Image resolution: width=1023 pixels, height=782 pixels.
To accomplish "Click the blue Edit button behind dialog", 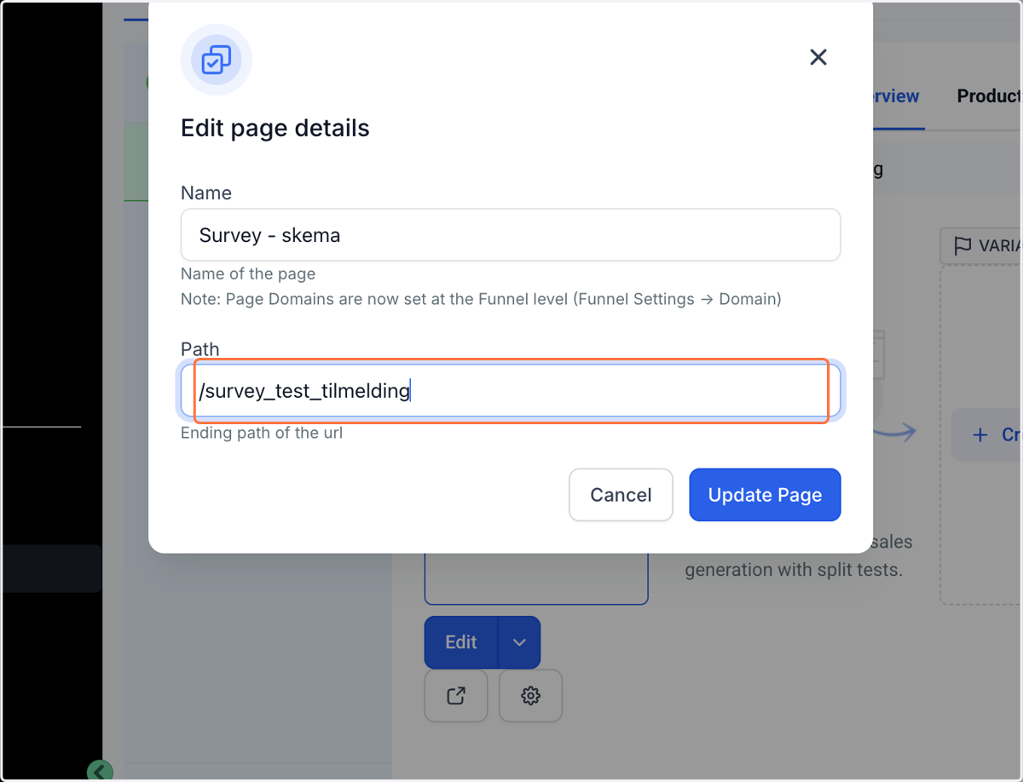I will click(x=461, y=642).
